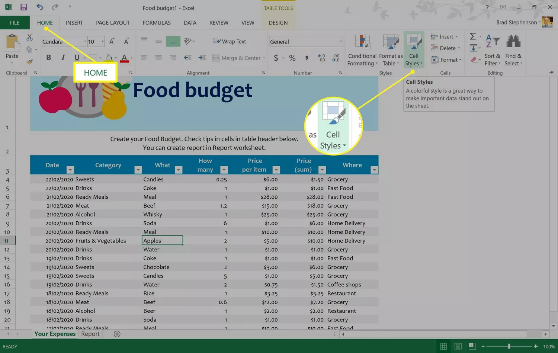Switch to the Report worksheet
The height and width of the screenshot is (353, 558).
[x=90, y=334]
